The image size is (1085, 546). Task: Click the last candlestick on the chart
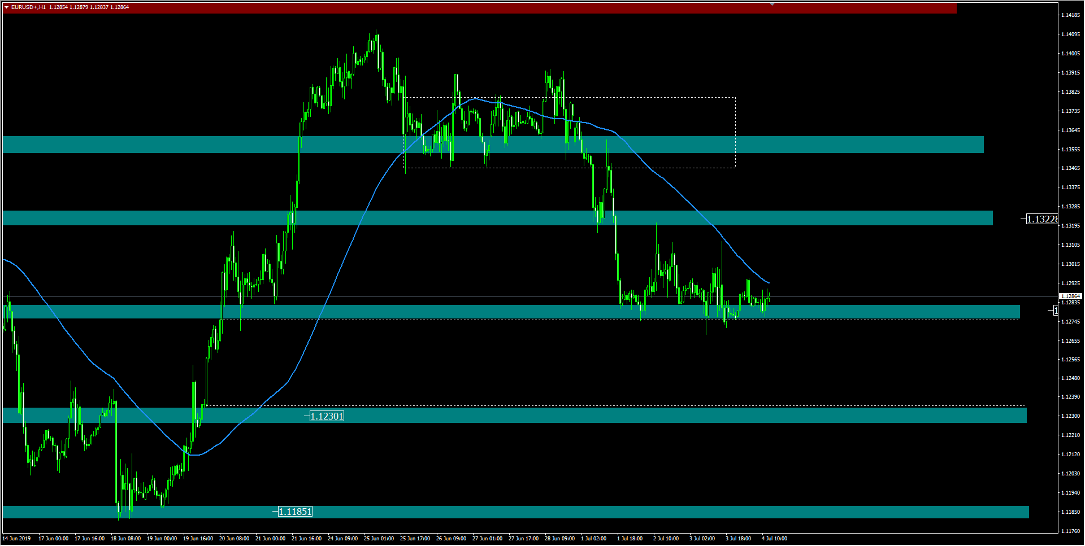pyautogui.click(x=769, y=297)
